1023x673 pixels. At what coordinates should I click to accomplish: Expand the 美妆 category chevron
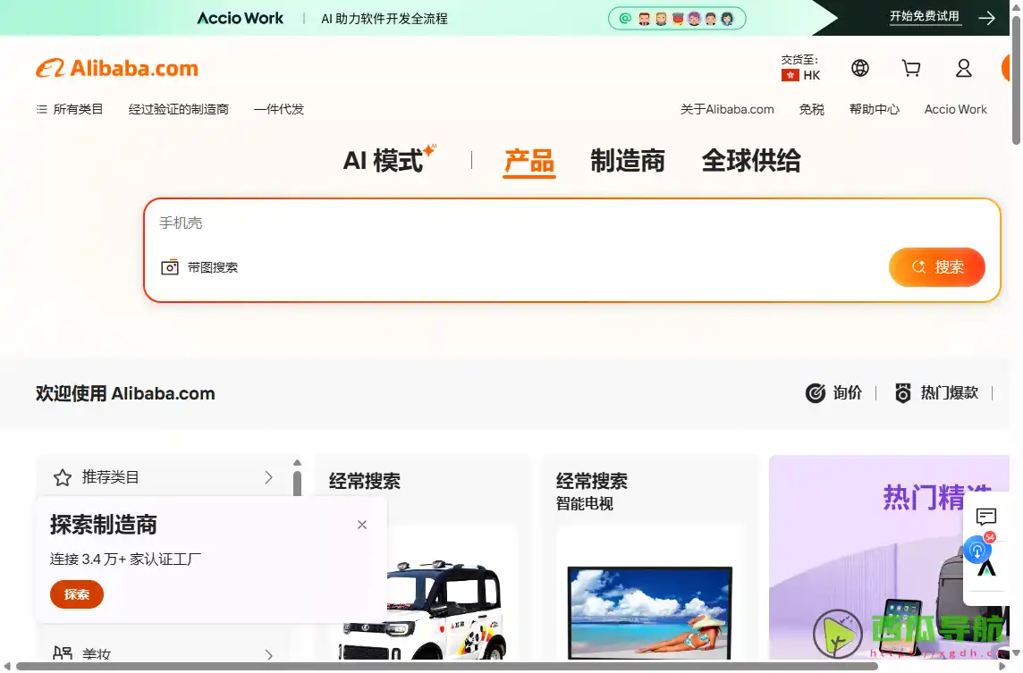tap(269, 654)
